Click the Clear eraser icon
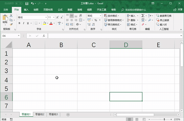 143,24
